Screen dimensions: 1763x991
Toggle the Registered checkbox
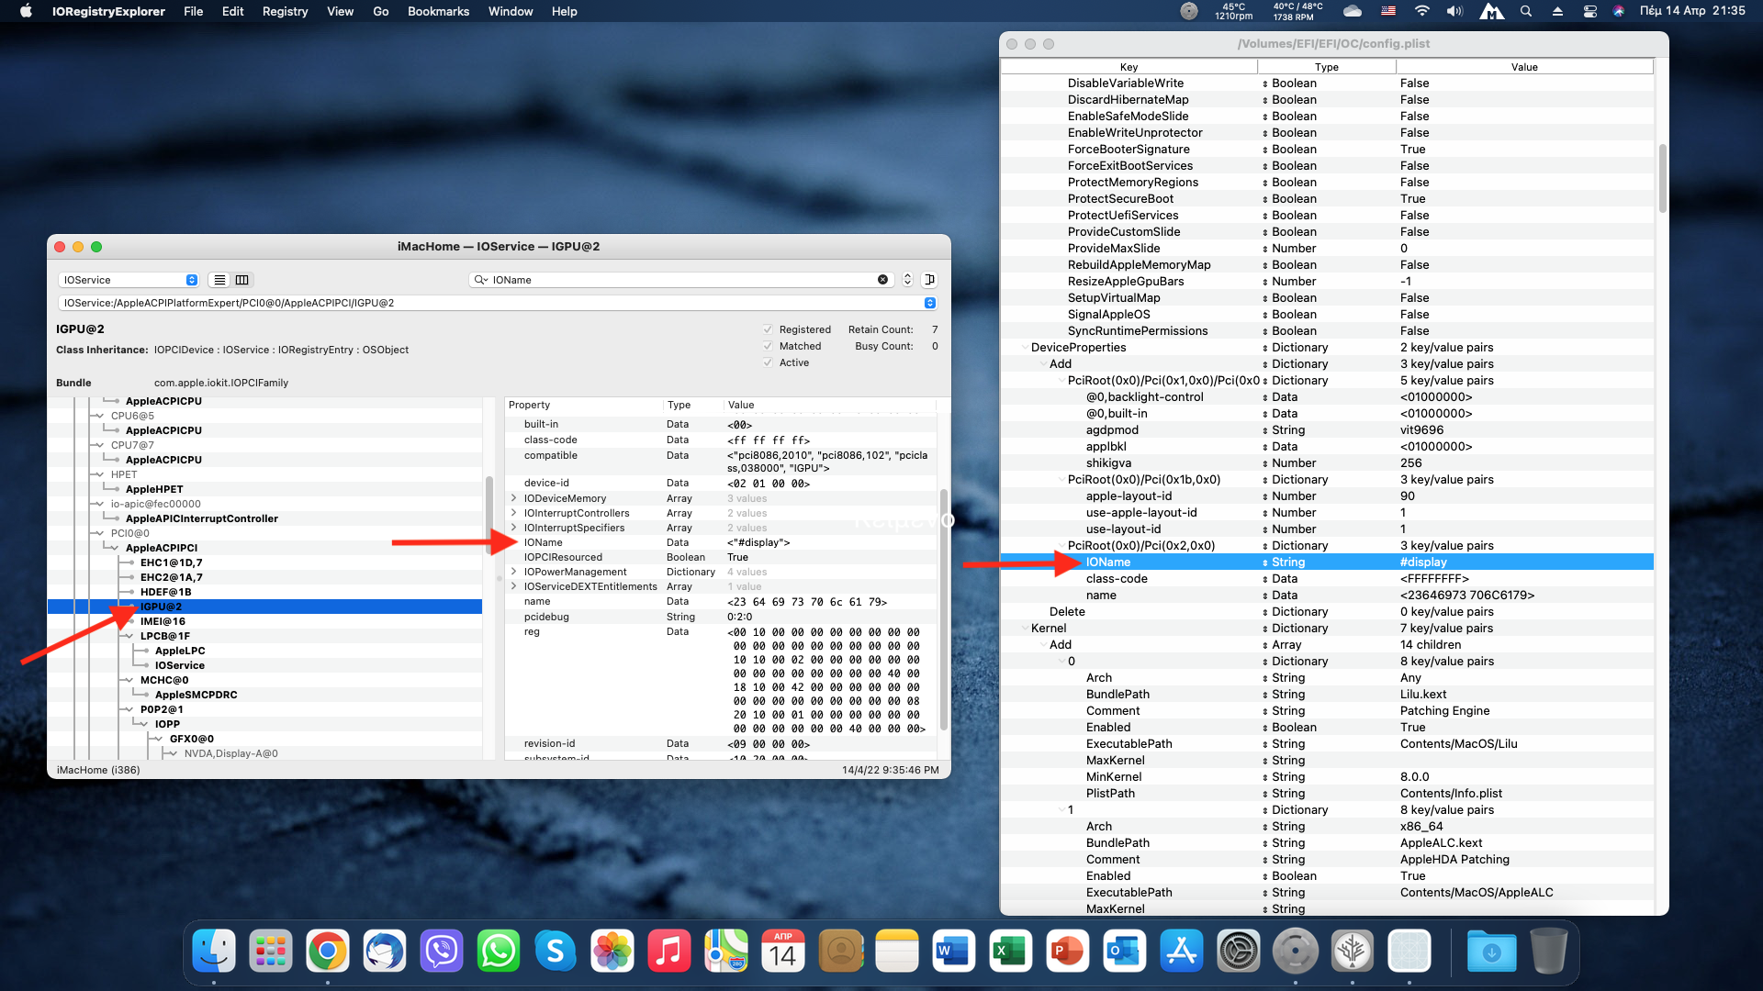tap(768, 329)
